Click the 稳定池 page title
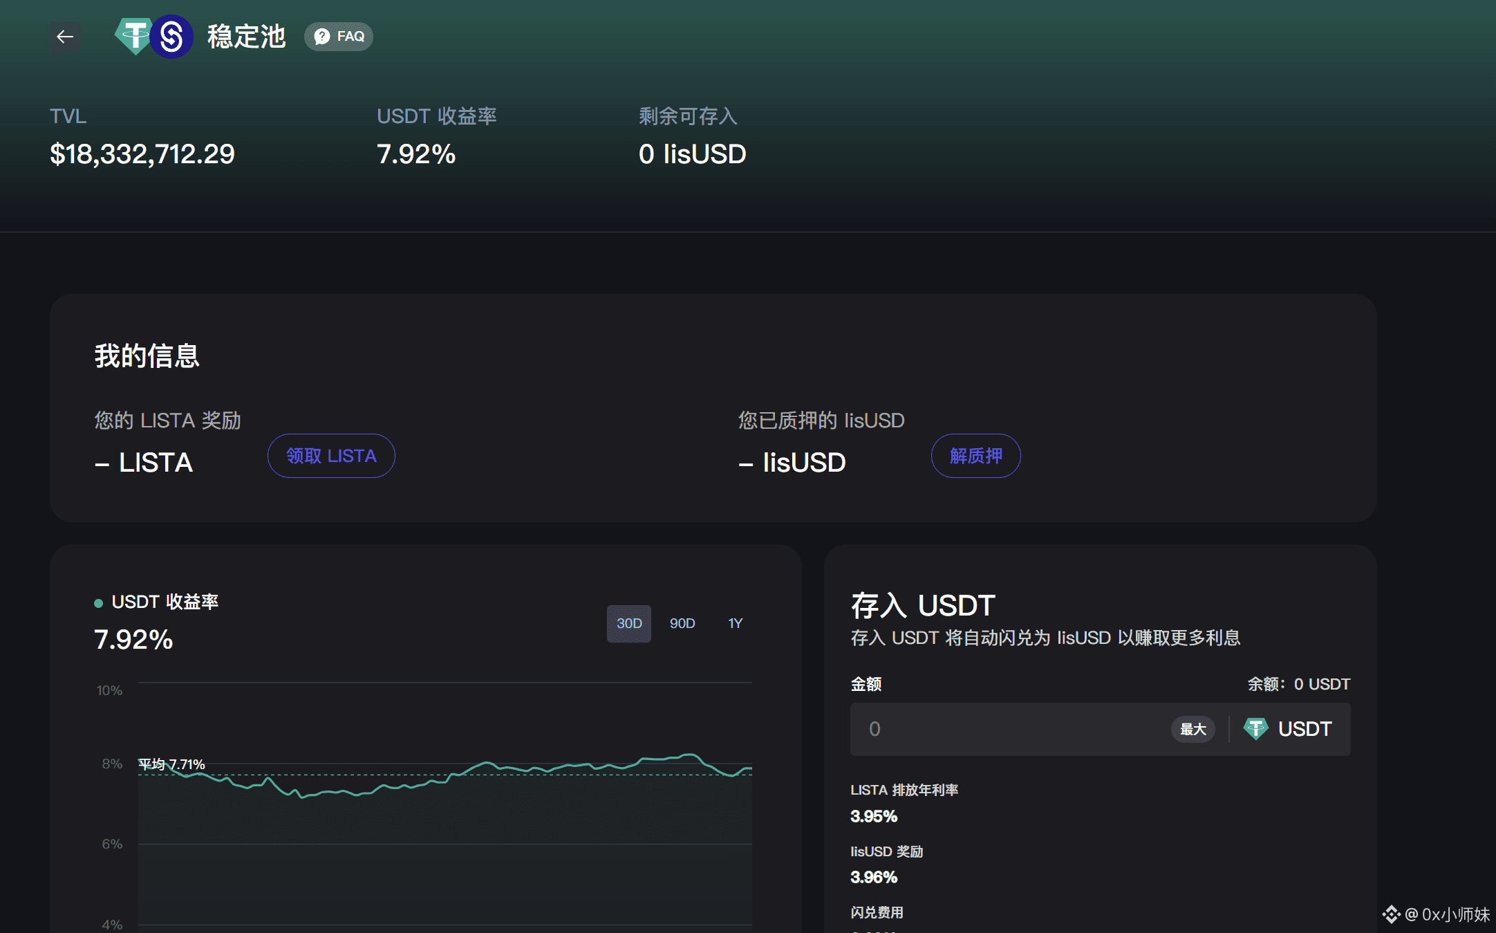 tap(246, 37)
